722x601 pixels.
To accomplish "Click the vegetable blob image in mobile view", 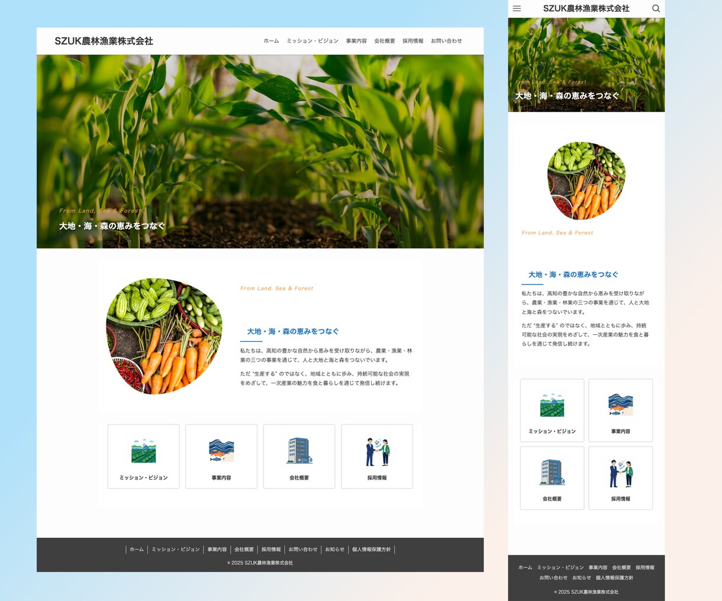I will pyautogui.click(x=586, y=181).
